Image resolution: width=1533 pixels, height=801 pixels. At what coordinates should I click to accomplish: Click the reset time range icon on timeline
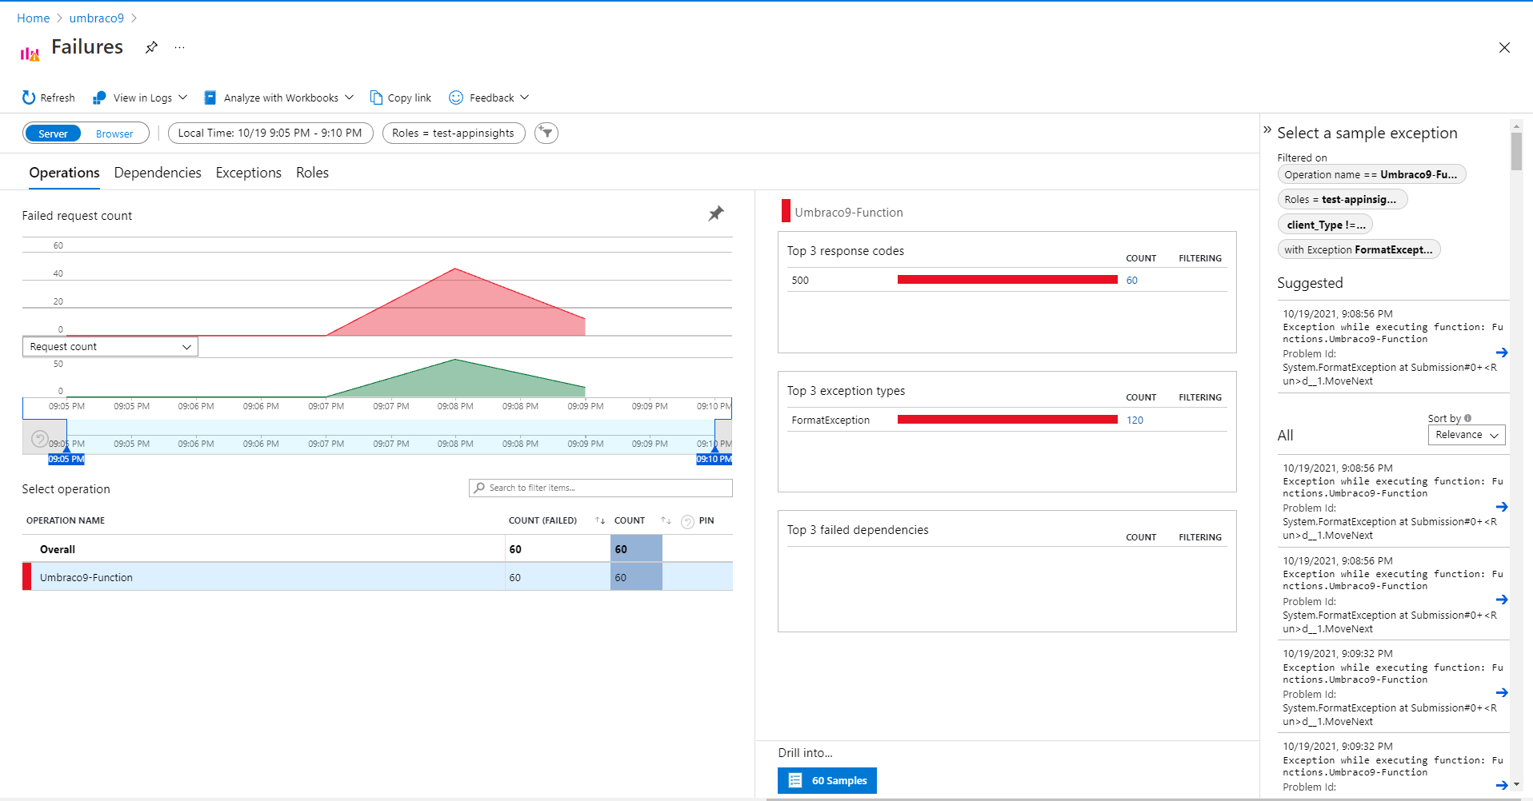(39, 439)
